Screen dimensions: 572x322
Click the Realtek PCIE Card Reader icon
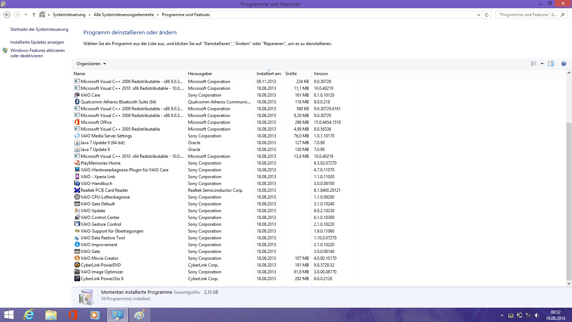(x=77, y=190)
